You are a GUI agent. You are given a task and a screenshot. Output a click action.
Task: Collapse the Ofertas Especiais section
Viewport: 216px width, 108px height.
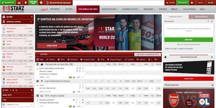pos(212,85)
